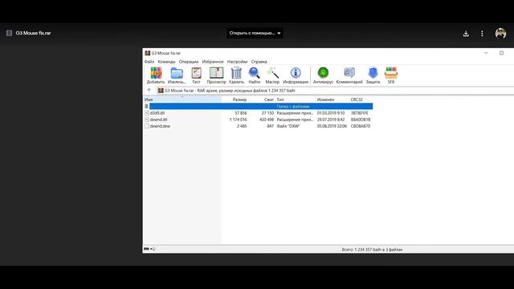Open the user account avatar

click(x=500, y=33)
